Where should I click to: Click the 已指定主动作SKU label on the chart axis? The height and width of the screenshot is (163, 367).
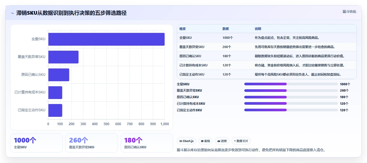click(x=31, y=110)
